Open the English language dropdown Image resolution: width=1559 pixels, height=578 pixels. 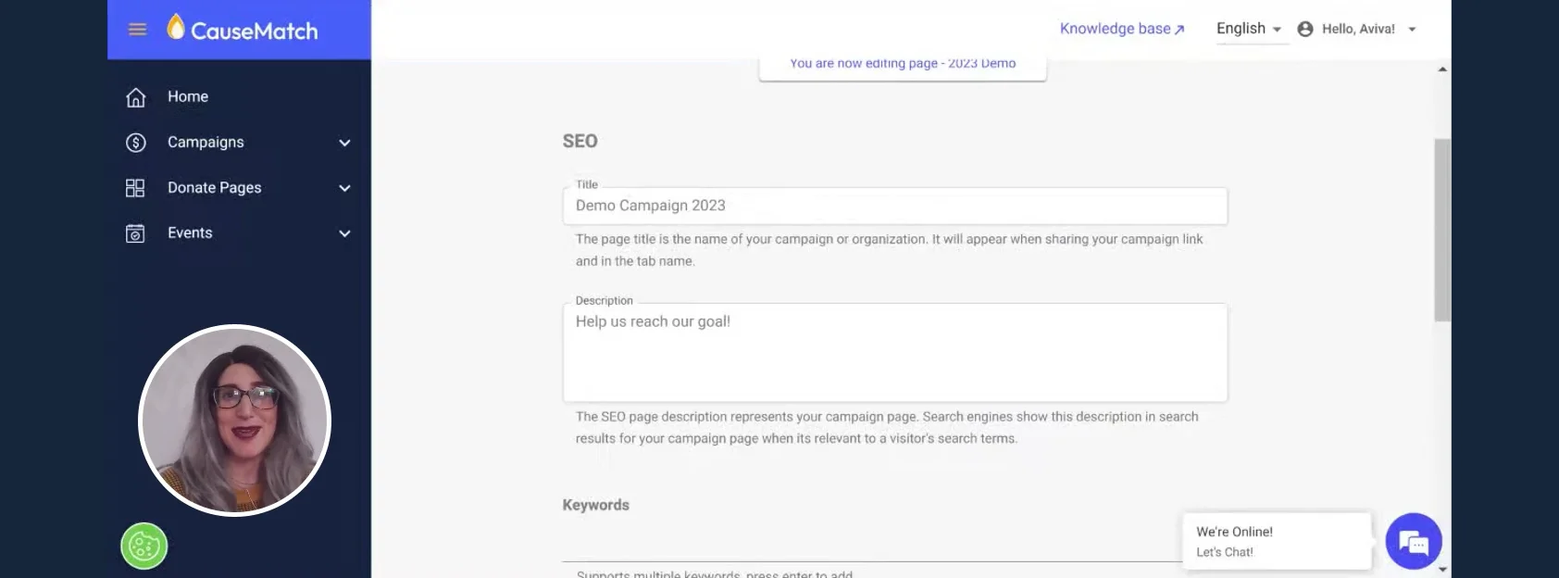[1248, 29]
